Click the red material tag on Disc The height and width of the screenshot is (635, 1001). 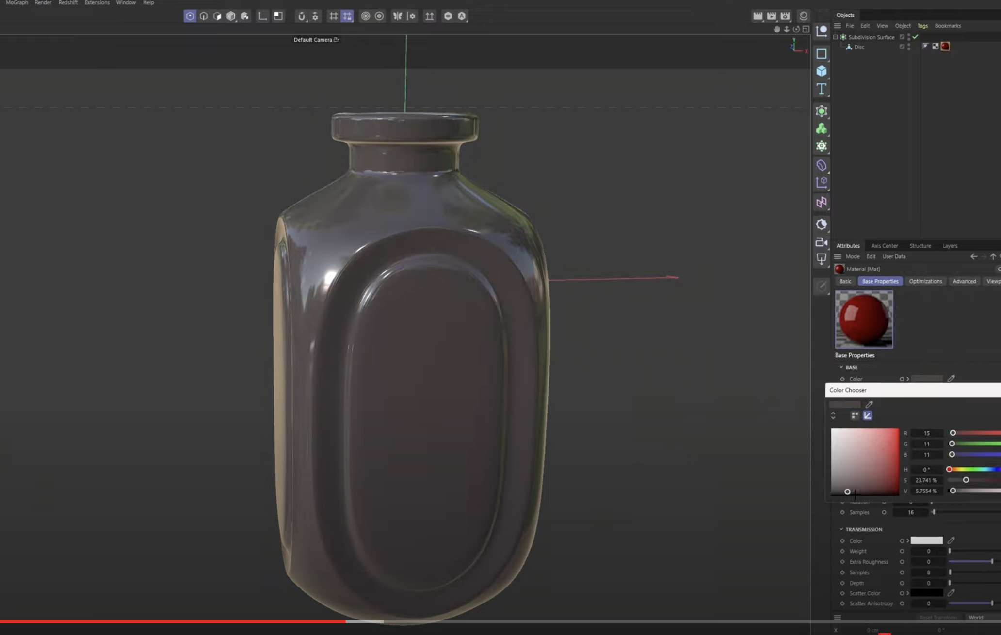coord(945,47)
